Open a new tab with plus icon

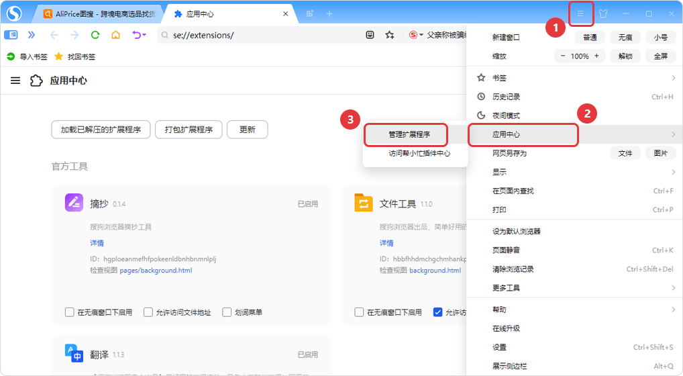[329, 13]
